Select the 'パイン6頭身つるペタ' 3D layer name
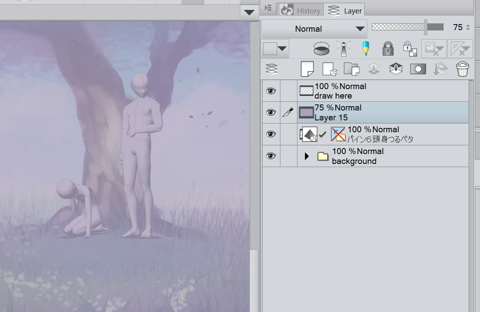480x312 pixels. point(381,139)
